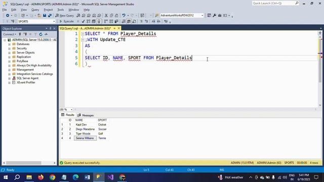
Task: Toggle Results to Grid output
Action: 129,21
